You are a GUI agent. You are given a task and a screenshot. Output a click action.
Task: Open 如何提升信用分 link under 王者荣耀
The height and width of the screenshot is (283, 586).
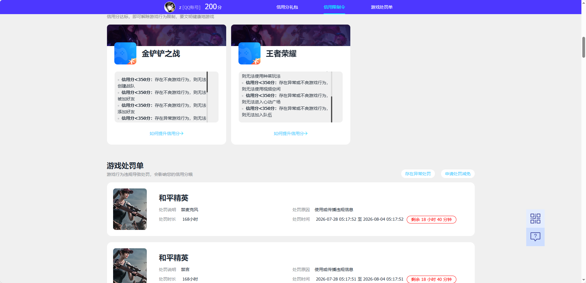pyautogui.click(x=291, y=134)
